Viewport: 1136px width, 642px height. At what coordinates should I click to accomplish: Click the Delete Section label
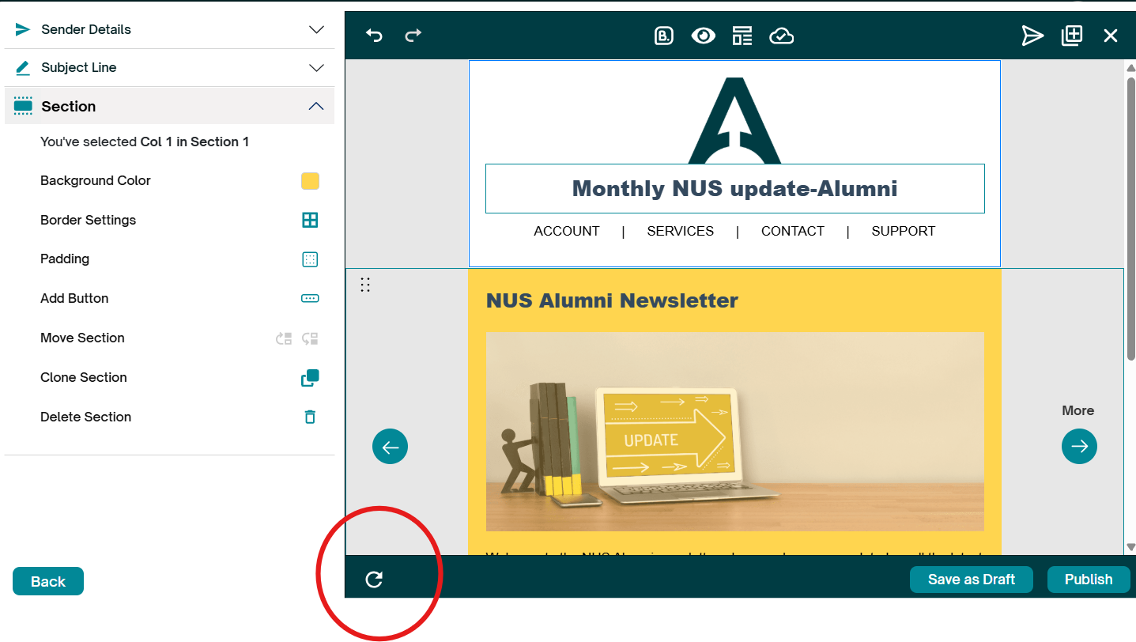tap(86, 417)
